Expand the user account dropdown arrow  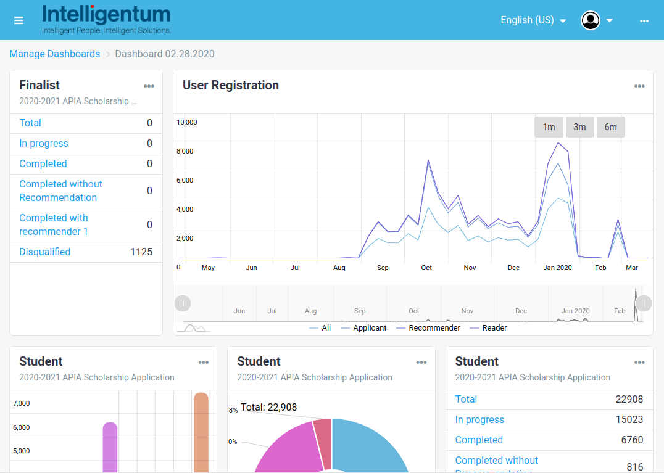pos(610,20)
